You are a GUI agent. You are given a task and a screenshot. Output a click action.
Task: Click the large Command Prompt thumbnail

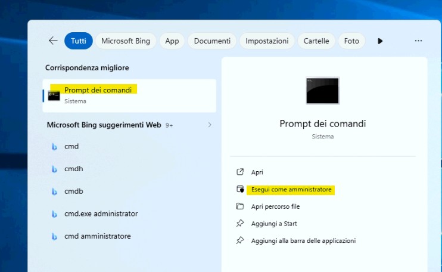pos(322,91)
